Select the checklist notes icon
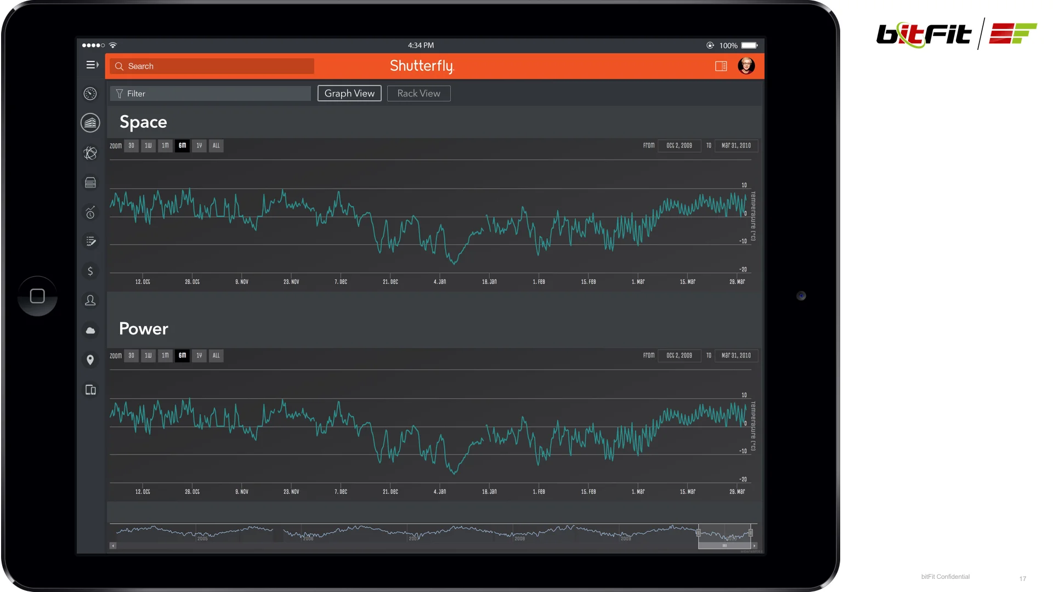The height and width of the screenshot is (592, 1053). click(90, 242)
